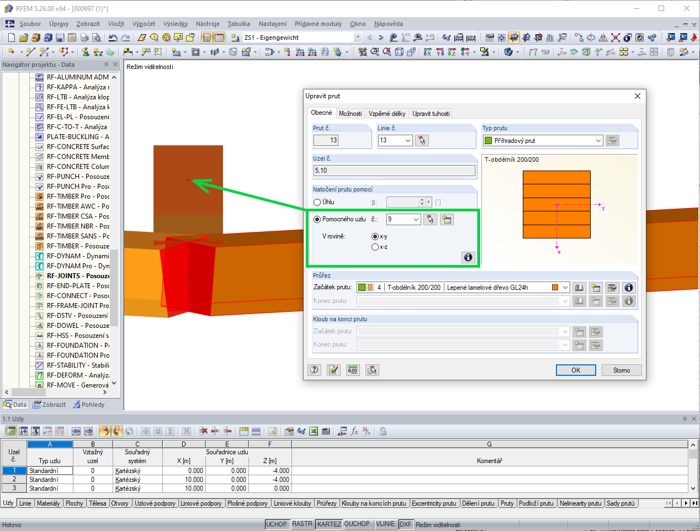Select x-y plane radio button
The image size is (700, 531).
coord(375,236)
